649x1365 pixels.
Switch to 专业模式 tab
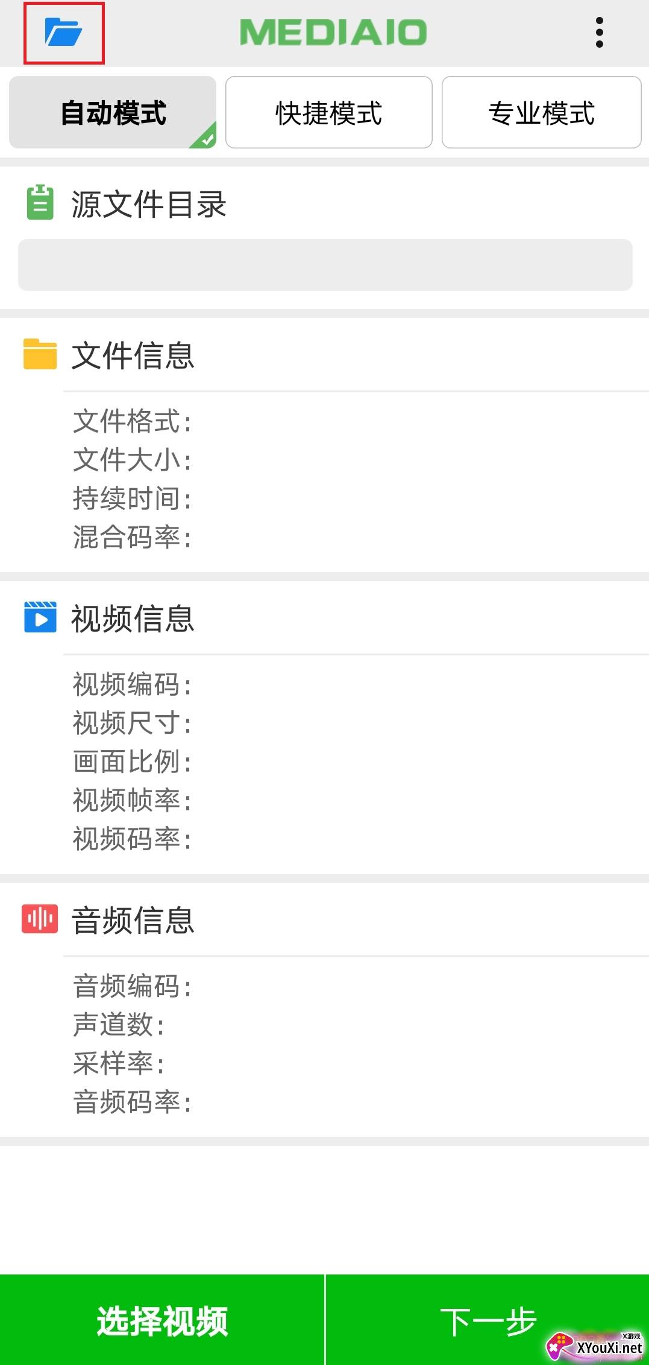(541, 113)
